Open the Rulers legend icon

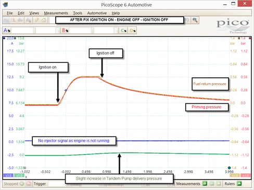pos(239,183)
